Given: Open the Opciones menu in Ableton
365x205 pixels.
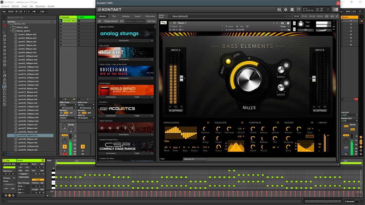Looking at the screenshot, I should coord(40,6).
